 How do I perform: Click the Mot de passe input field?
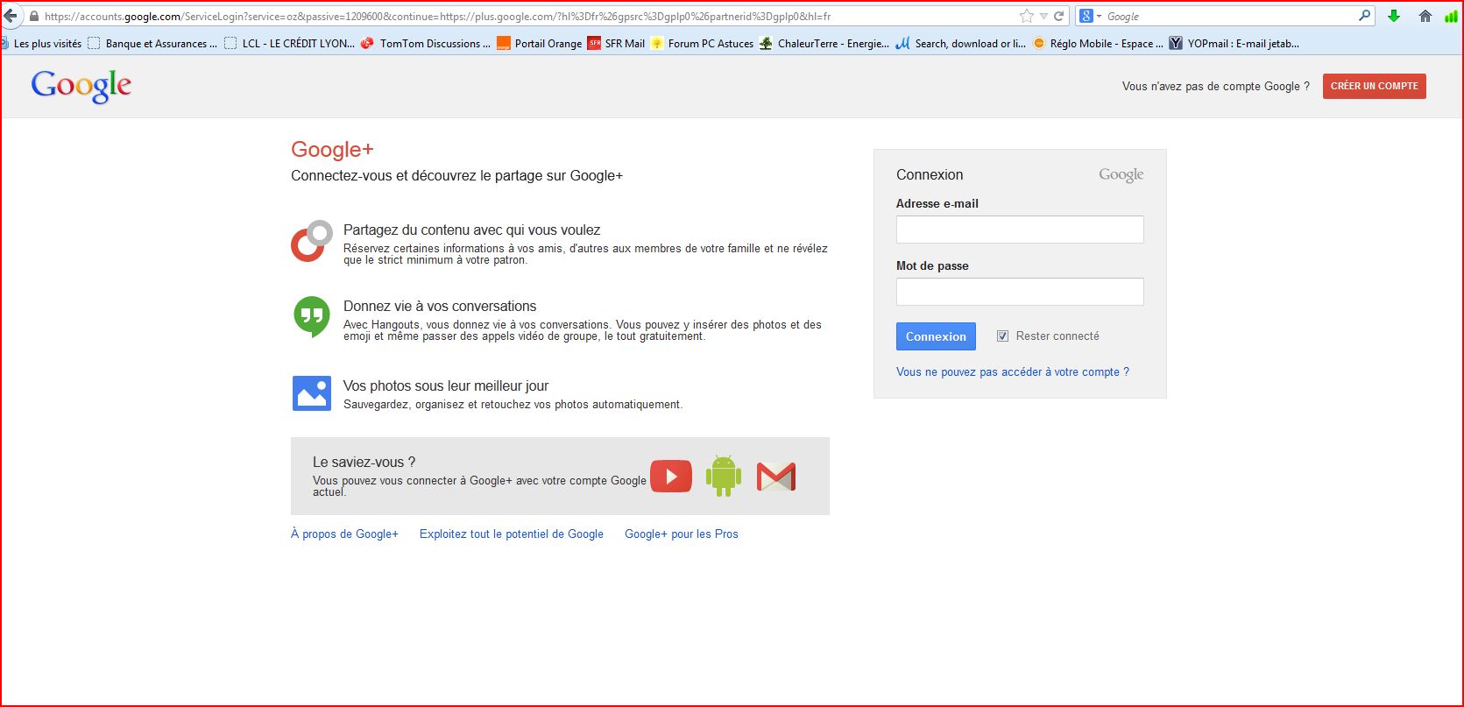(1020, 292)
